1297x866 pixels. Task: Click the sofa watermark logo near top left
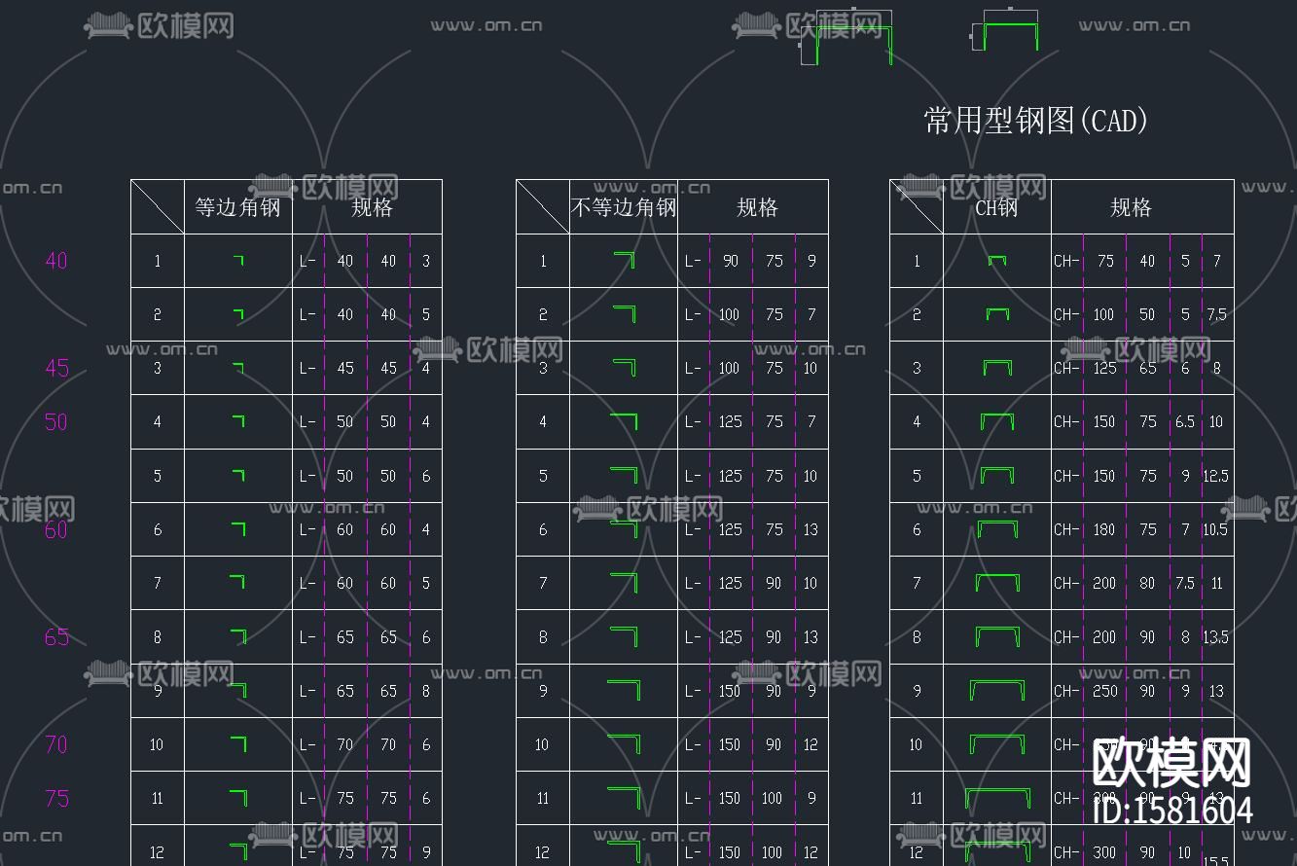click(107, 24)
